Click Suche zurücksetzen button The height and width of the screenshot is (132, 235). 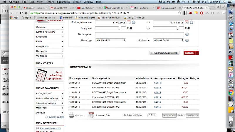[x=164, y=53]
